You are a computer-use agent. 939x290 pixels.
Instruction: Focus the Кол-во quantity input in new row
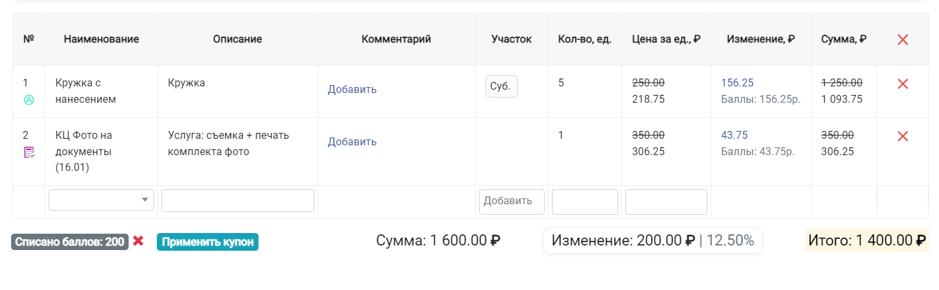pos(585,202)
